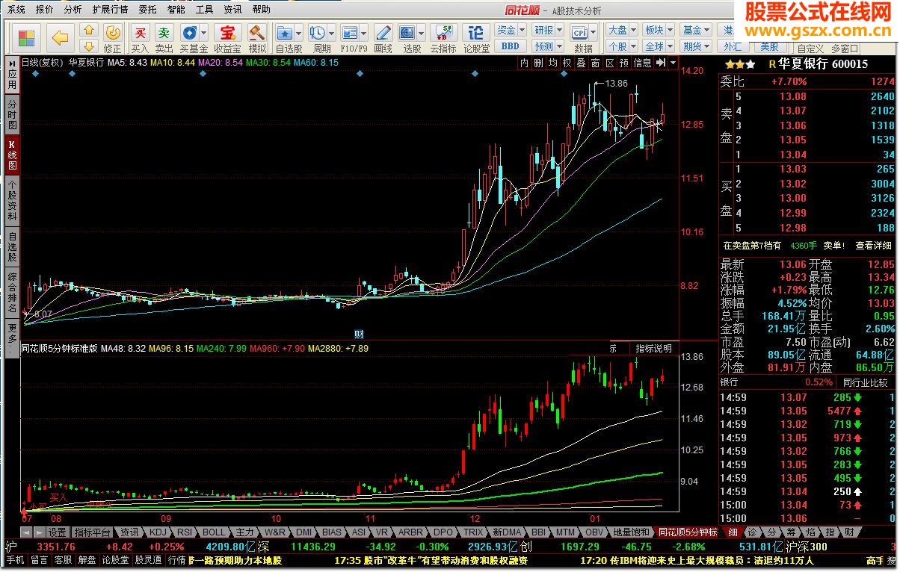Screen dimensions: 900x572
Task: Click the CPI 数据 icon
Action: [579, 32]
